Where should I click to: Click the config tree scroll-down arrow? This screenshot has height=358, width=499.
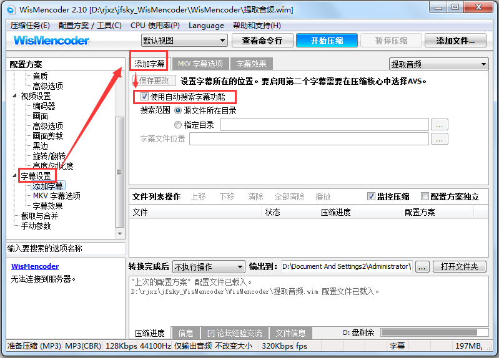120,233
